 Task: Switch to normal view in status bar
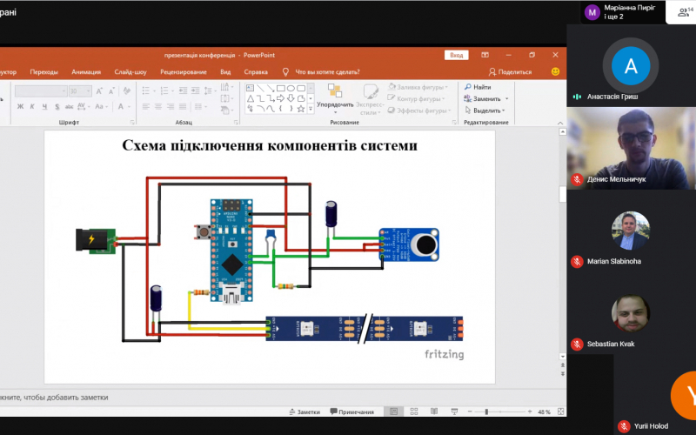point(393,412)
